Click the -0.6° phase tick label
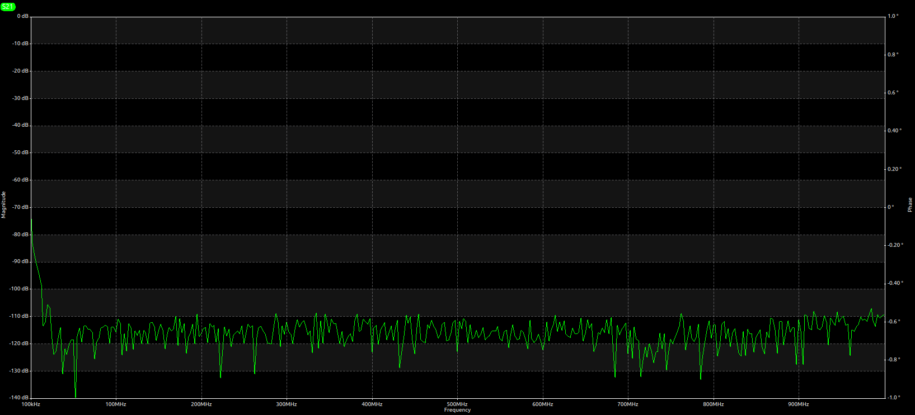Image resolution: width=915 pixels, height=415 pixels. click(x=894, y=322)
